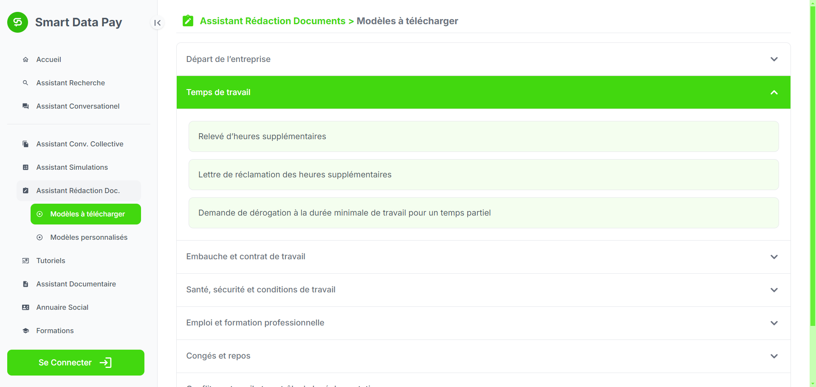Open the Modèles personnalisés submenu

[86, 237]
